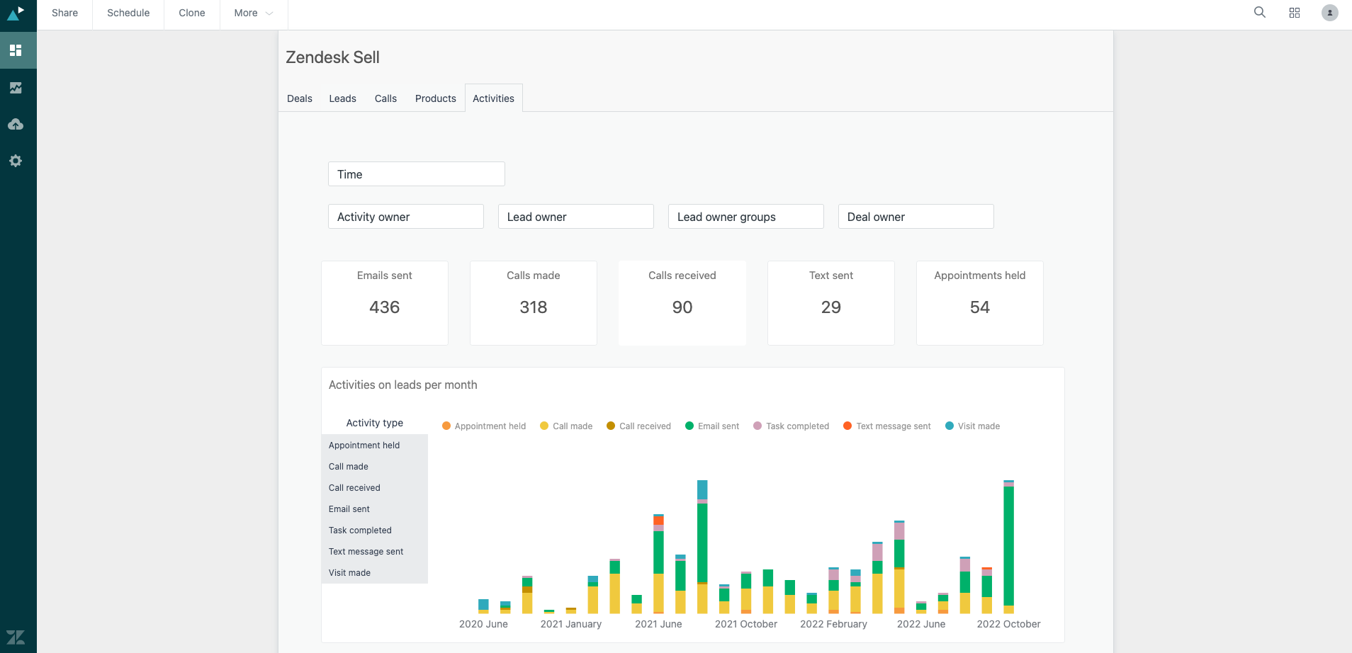Click the Share button

[64, 13]
